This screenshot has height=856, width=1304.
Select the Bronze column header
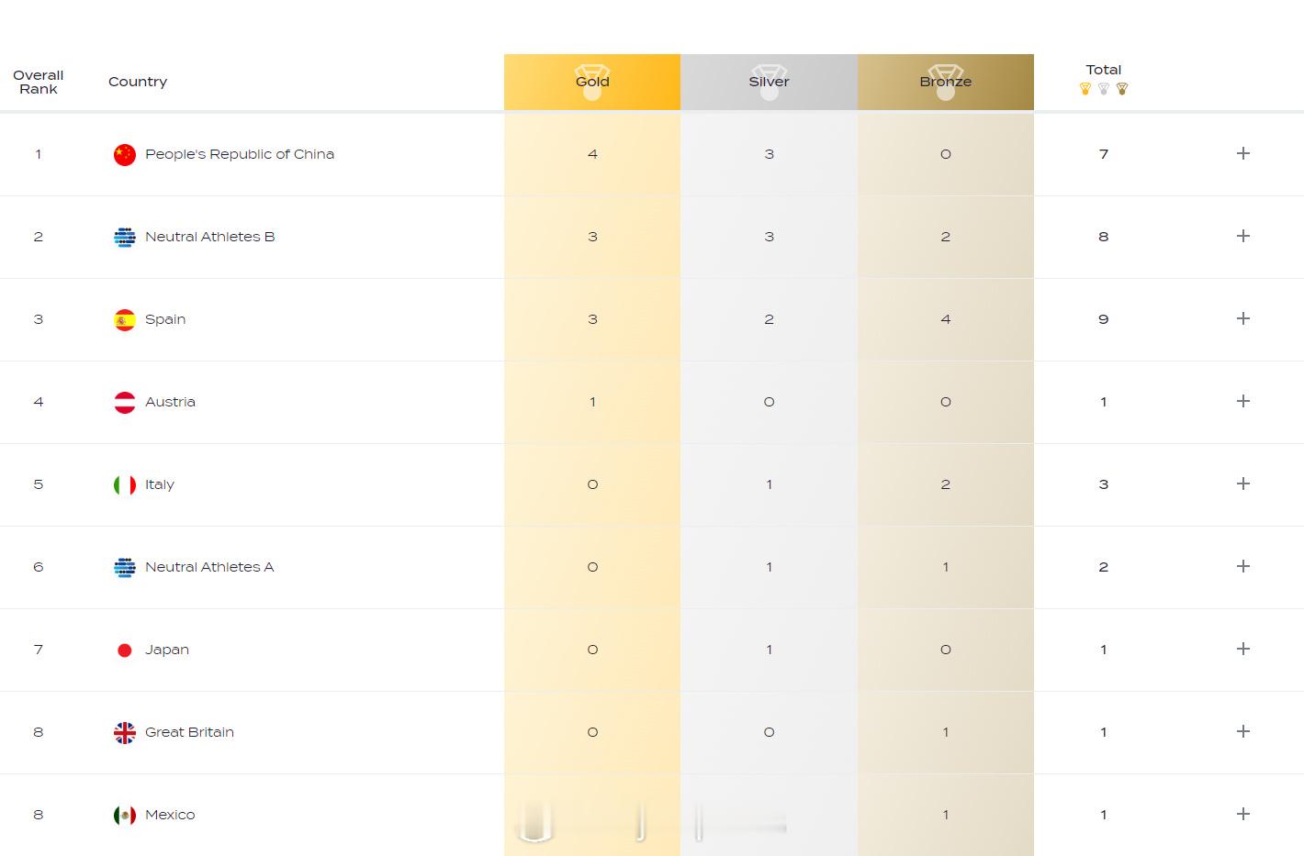tap(946, 82)
